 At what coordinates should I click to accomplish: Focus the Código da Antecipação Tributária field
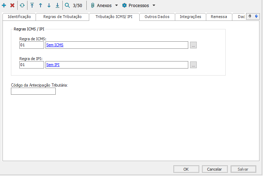click(33, 92)
